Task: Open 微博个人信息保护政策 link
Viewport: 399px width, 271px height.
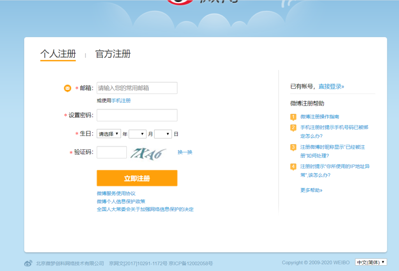Action: (x=121, y=202)
